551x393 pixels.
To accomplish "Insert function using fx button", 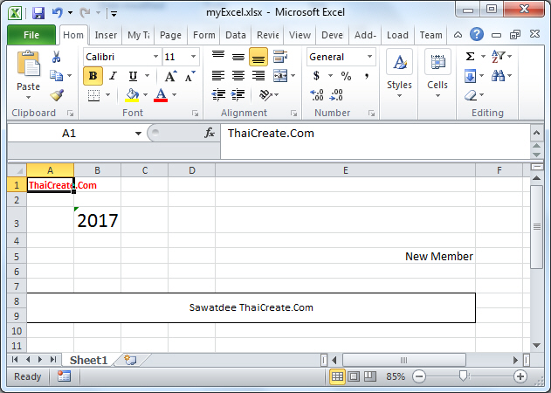I will tap(210, 133).
